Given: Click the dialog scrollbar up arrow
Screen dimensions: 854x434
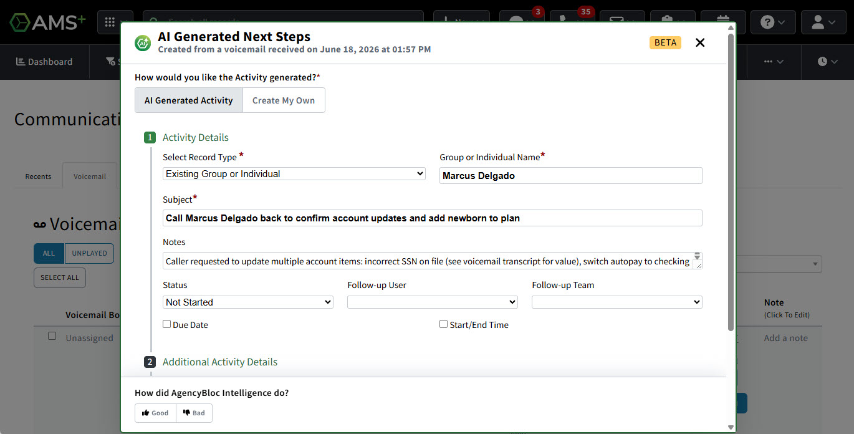Looking at the screenshot, I should click(731, 28).
